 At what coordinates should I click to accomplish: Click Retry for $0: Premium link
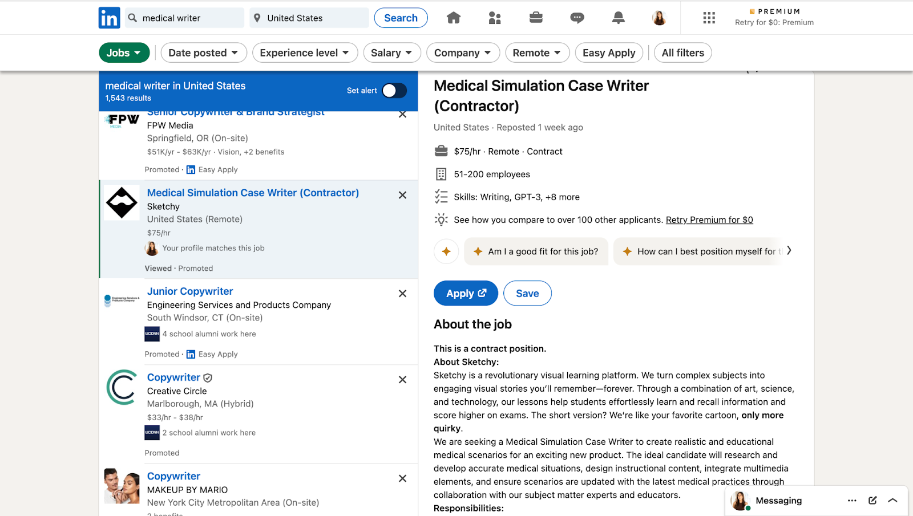point(774,22)
